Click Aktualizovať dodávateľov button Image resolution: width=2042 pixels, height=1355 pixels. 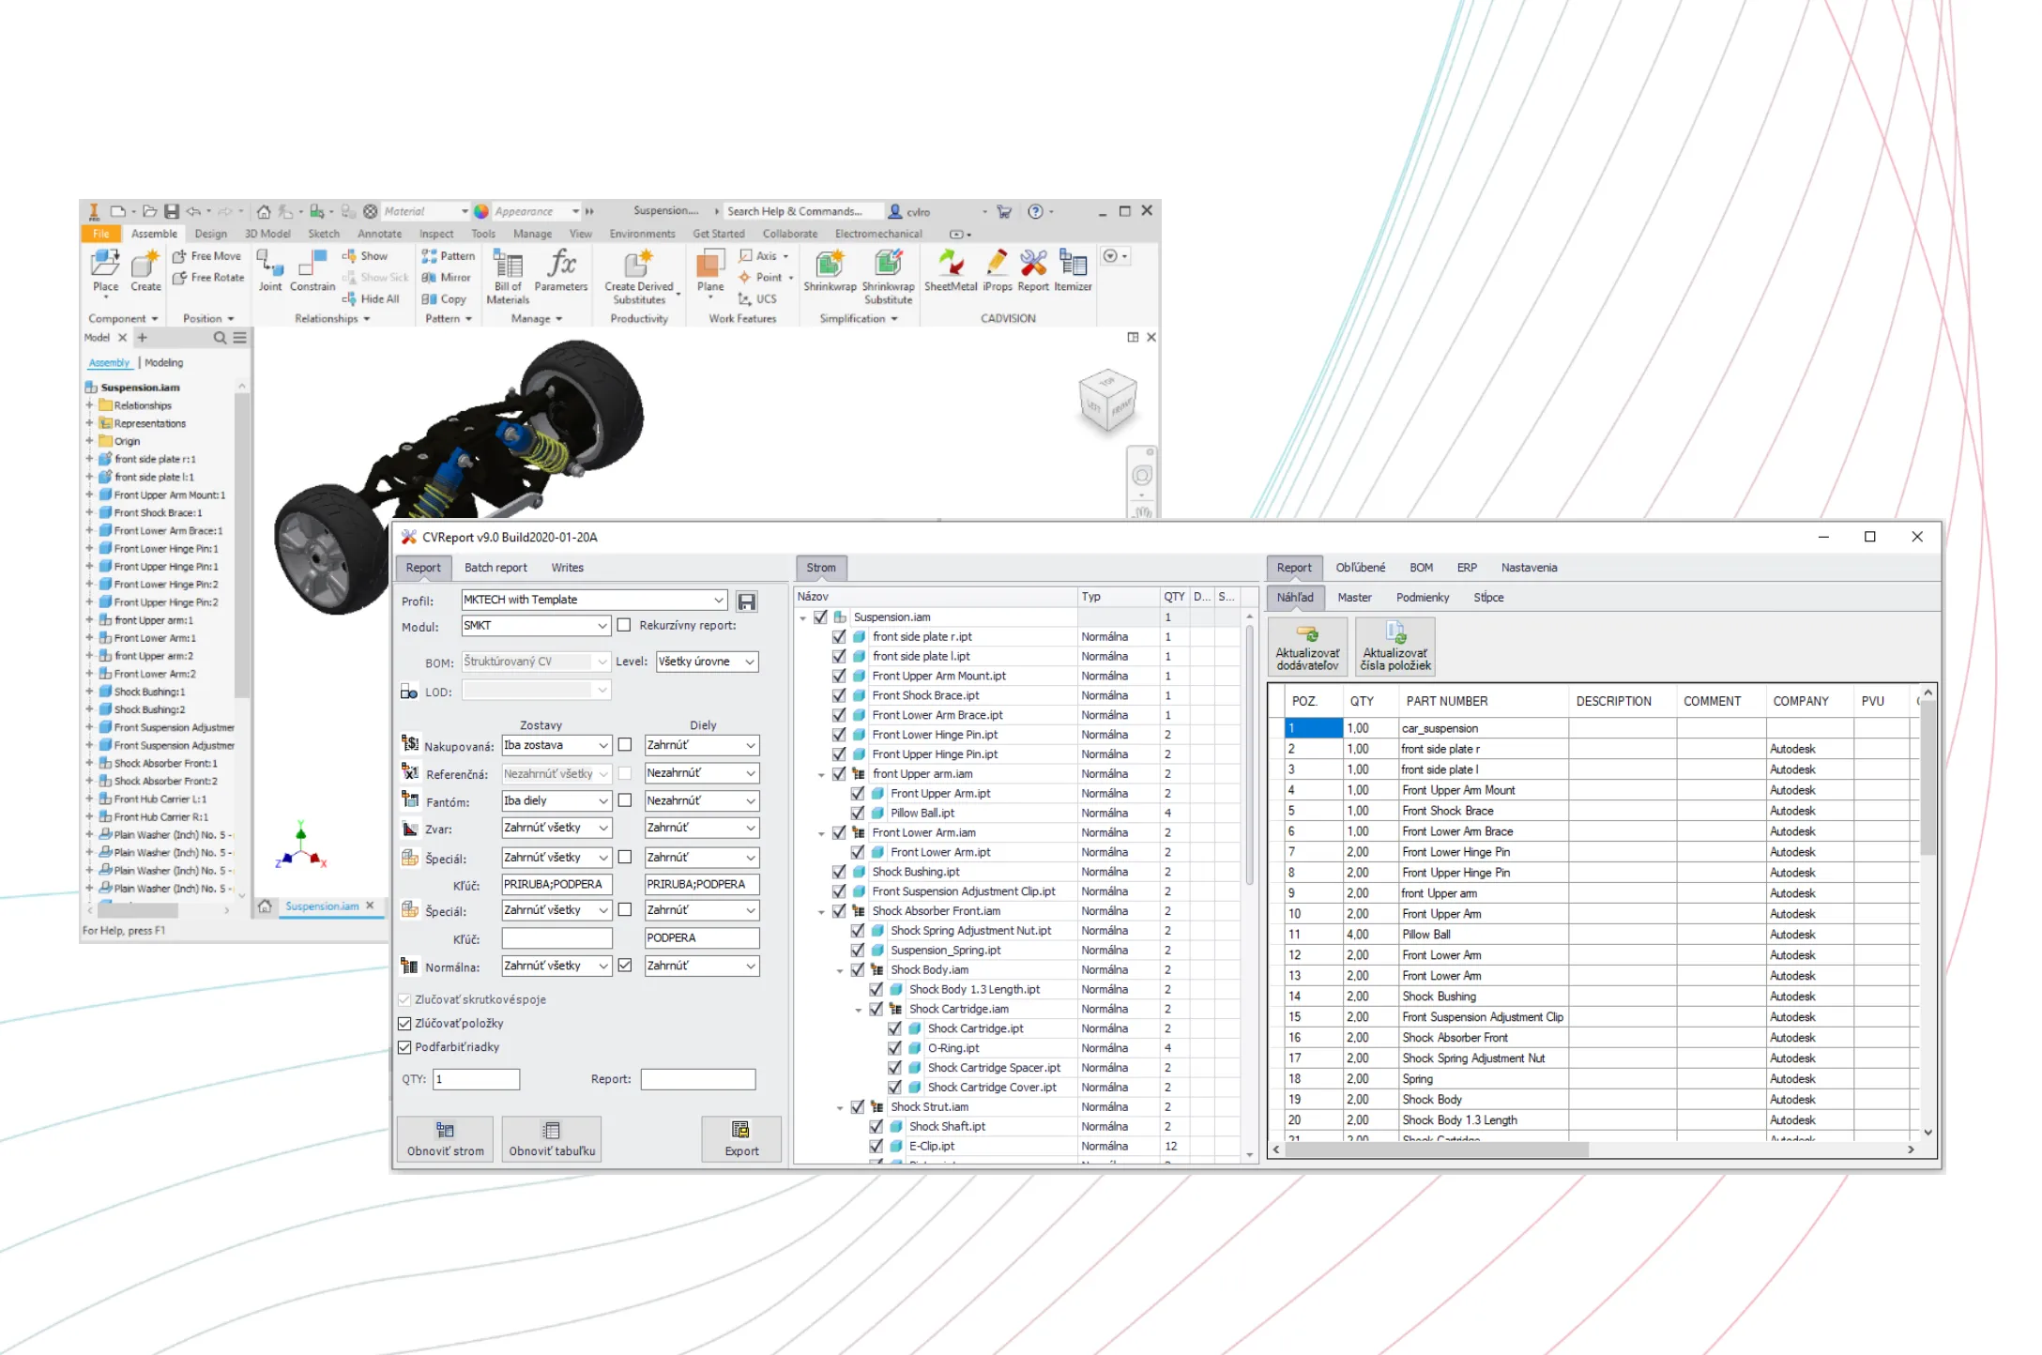[1307, 647]
